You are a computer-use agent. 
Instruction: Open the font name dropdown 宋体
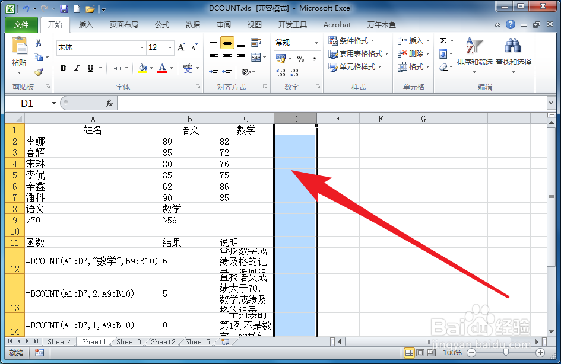click(x=142, y=47)
